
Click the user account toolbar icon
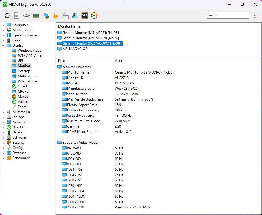click(x=75, y=16)
